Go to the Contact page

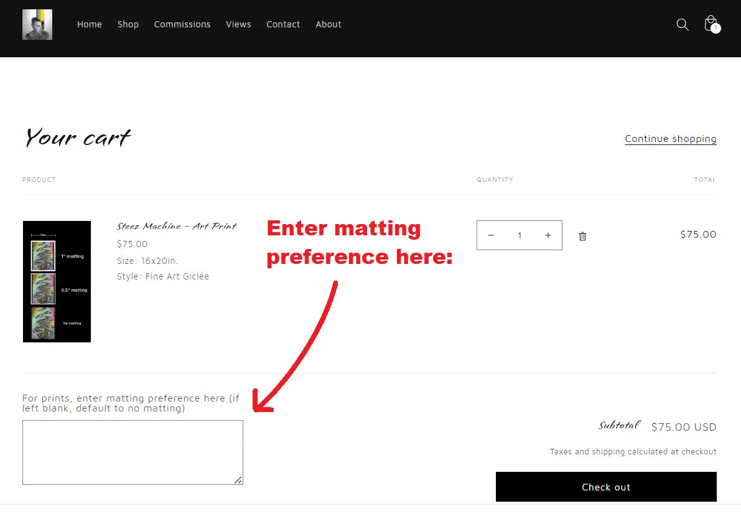click(x=283, y=24)
